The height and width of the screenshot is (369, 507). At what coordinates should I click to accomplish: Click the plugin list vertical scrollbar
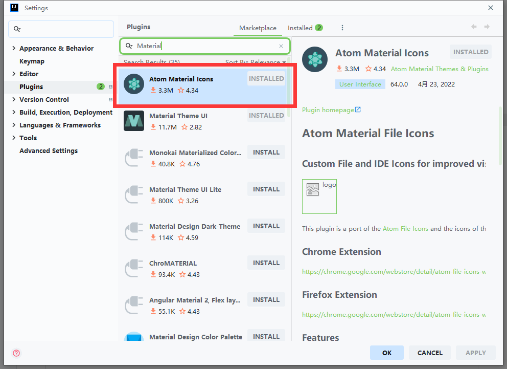pyautogui.click(x=289, y=88)
